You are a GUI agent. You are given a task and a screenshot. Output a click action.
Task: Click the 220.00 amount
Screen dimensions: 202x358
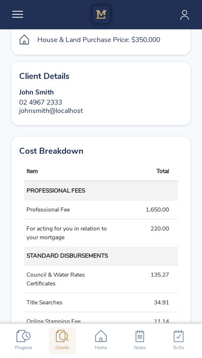click(x=160, y=228)
